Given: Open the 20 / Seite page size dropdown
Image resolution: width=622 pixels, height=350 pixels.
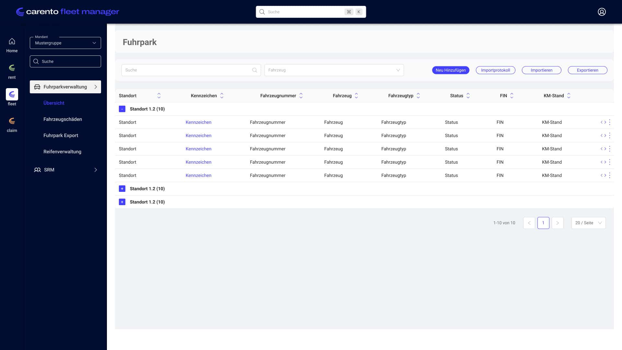Looking at the screenshot, I should click(x=588, y=223).
